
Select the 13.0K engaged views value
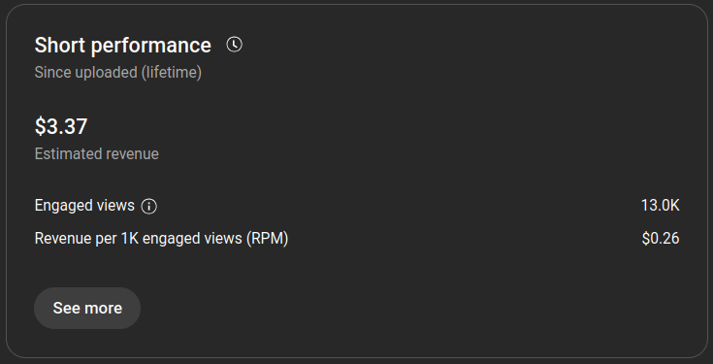coord(661,206)
